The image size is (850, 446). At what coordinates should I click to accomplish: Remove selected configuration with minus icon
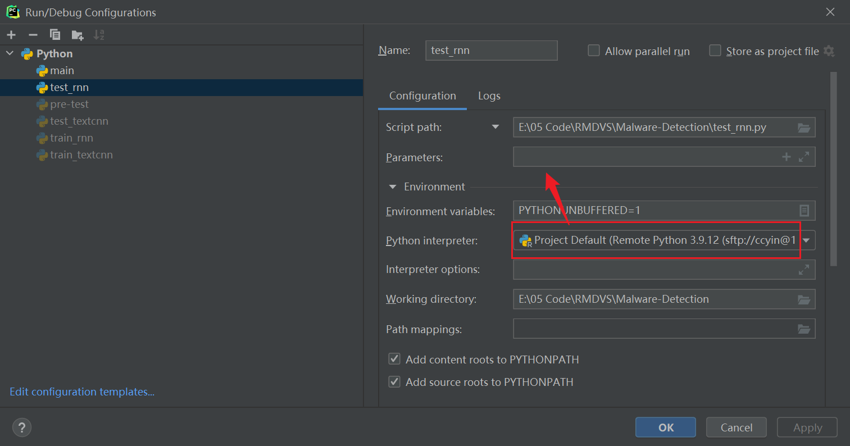[x=33, y=35]
